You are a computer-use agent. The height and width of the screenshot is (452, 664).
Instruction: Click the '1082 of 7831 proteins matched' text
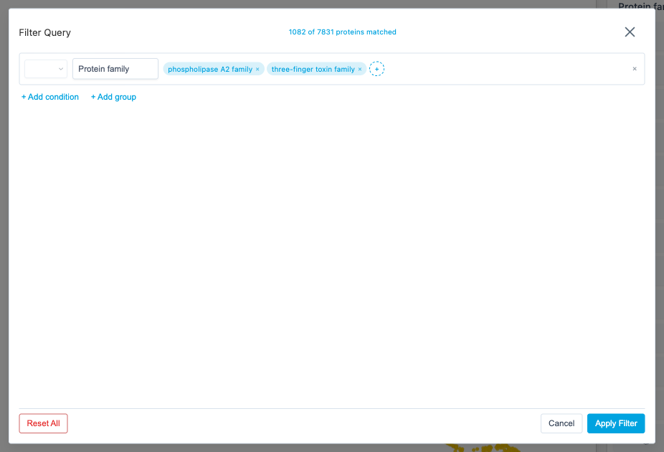pos(343,32)
